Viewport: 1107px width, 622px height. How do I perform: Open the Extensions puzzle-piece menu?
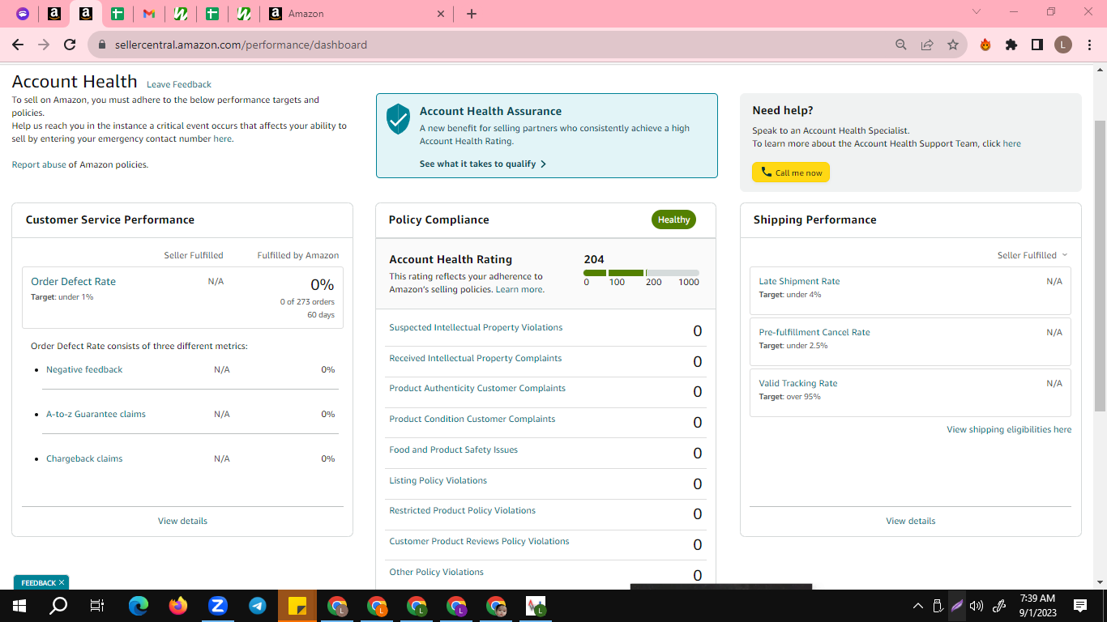[x=1011, y=45]
